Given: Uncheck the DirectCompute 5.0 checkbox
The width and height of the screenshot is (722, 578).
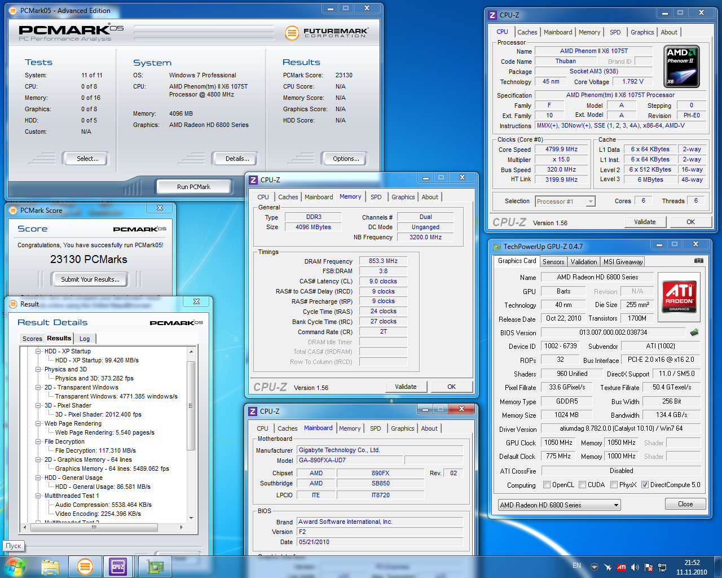Looking at the screenshot, I should click(x=645, y=485).
